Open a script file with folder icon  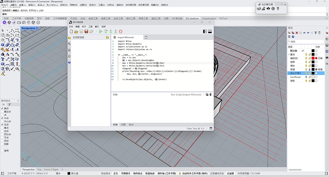[76, 31]
